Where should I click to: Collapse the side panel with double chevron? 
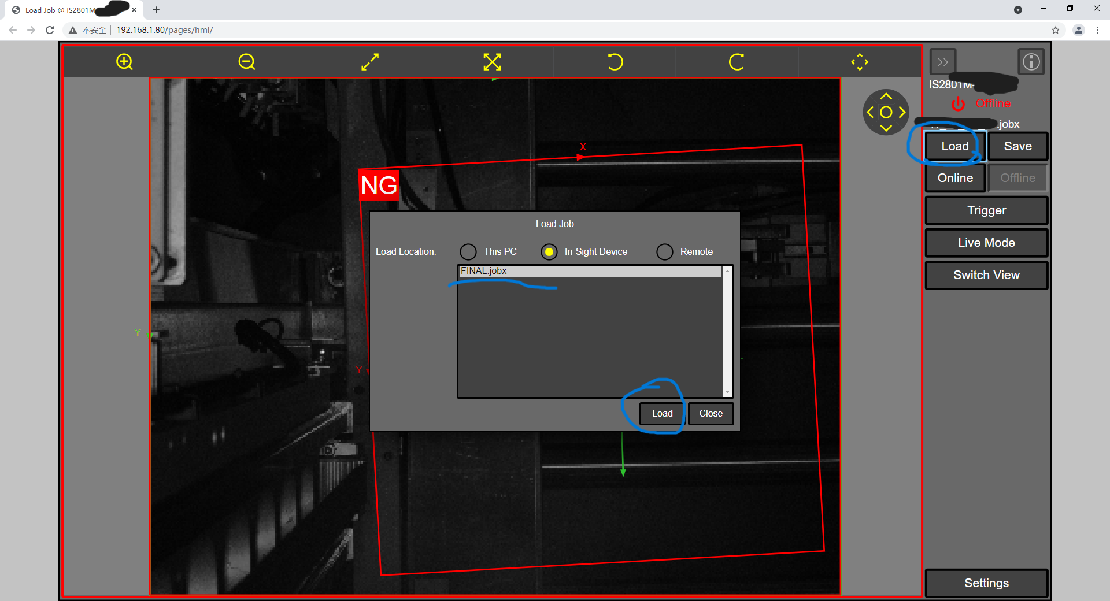coord(943,62)
